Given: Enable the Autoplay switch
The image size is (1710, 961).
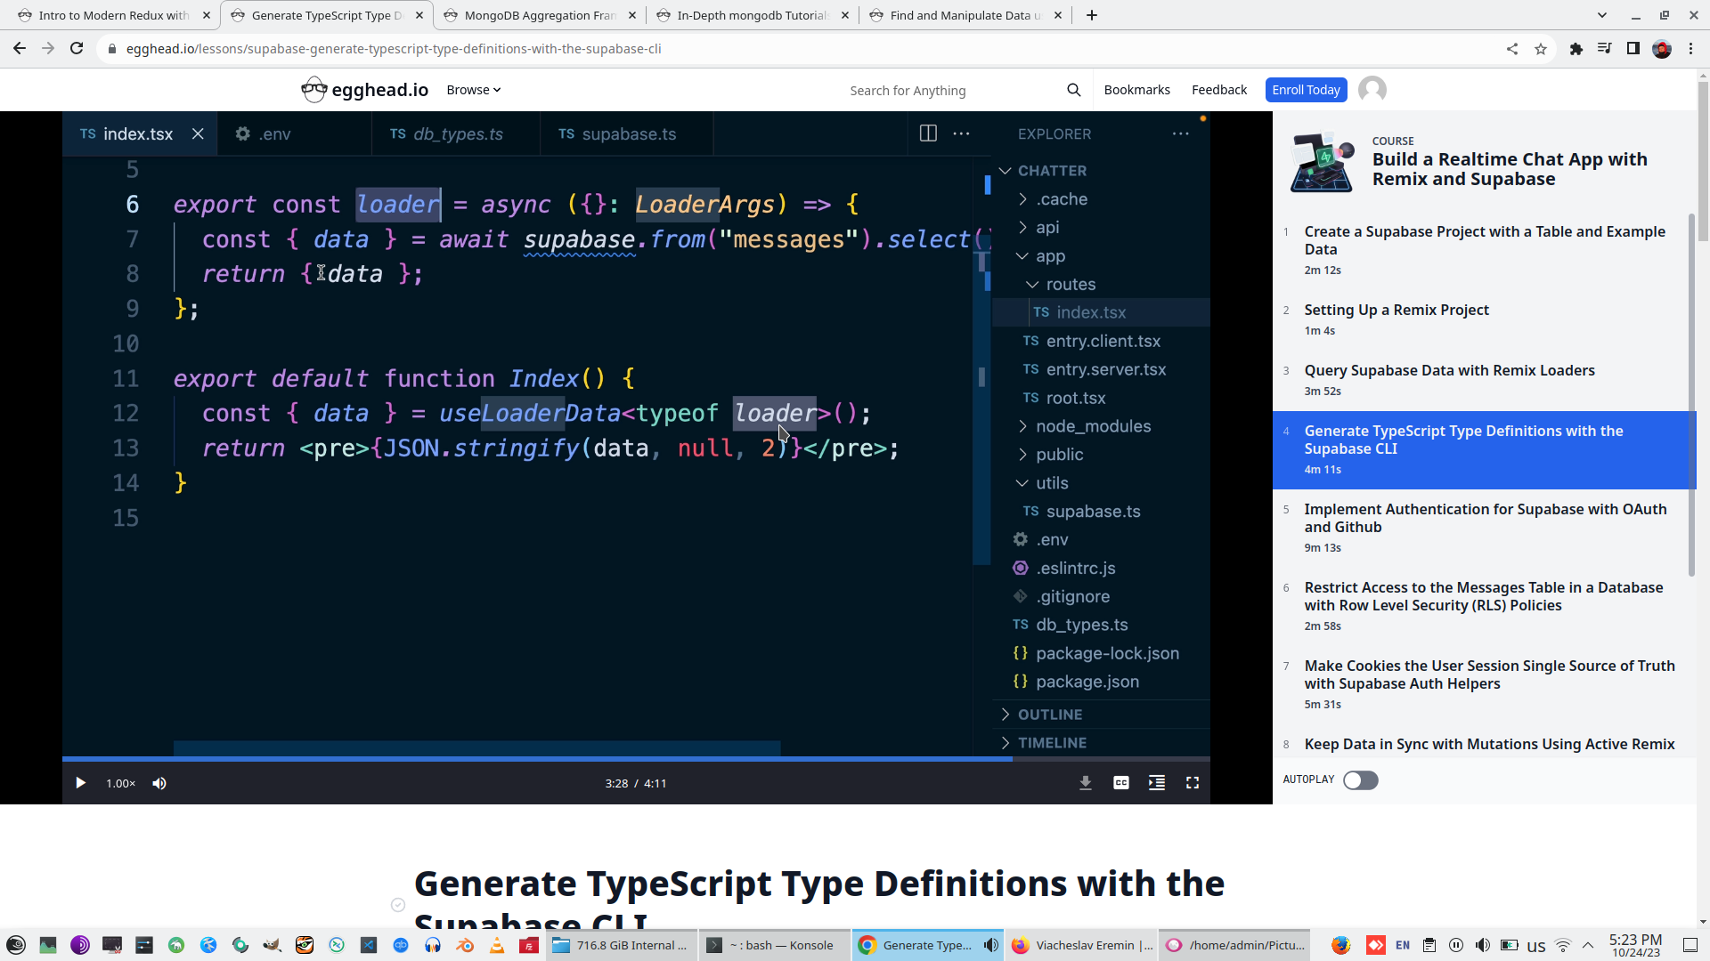Looking at the screenshot, I should coord(1360,780).
